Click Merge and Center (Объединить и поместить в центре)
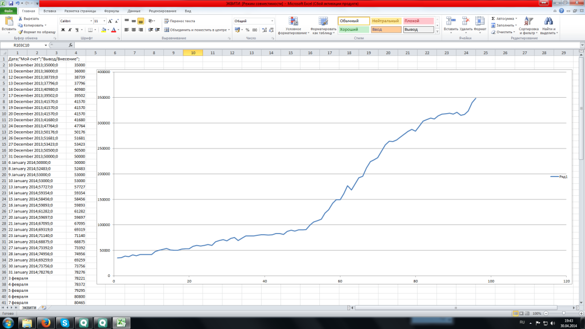This screenshot has height=329, width=585. [197, 30]
